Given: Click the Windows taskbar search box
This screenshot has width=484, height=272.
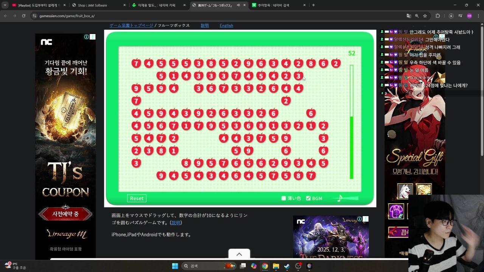Looking at the screenshot, I should click(208, 266).
